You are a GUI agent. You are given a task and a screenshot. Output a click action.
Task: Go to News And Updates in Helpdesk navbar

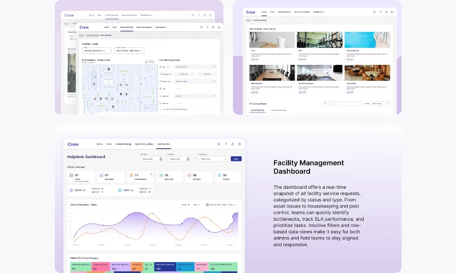click(x=144, y=144)
